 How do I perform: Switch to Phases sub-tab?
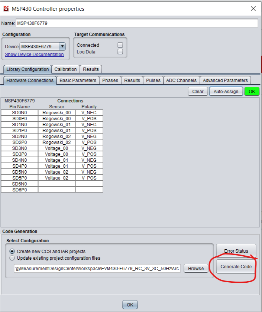[110, 81]
